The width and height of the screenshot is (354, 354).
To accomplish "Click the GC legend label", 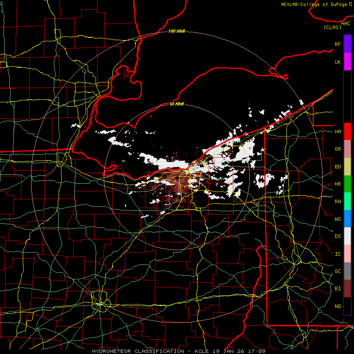I will [x=337, y=271].
